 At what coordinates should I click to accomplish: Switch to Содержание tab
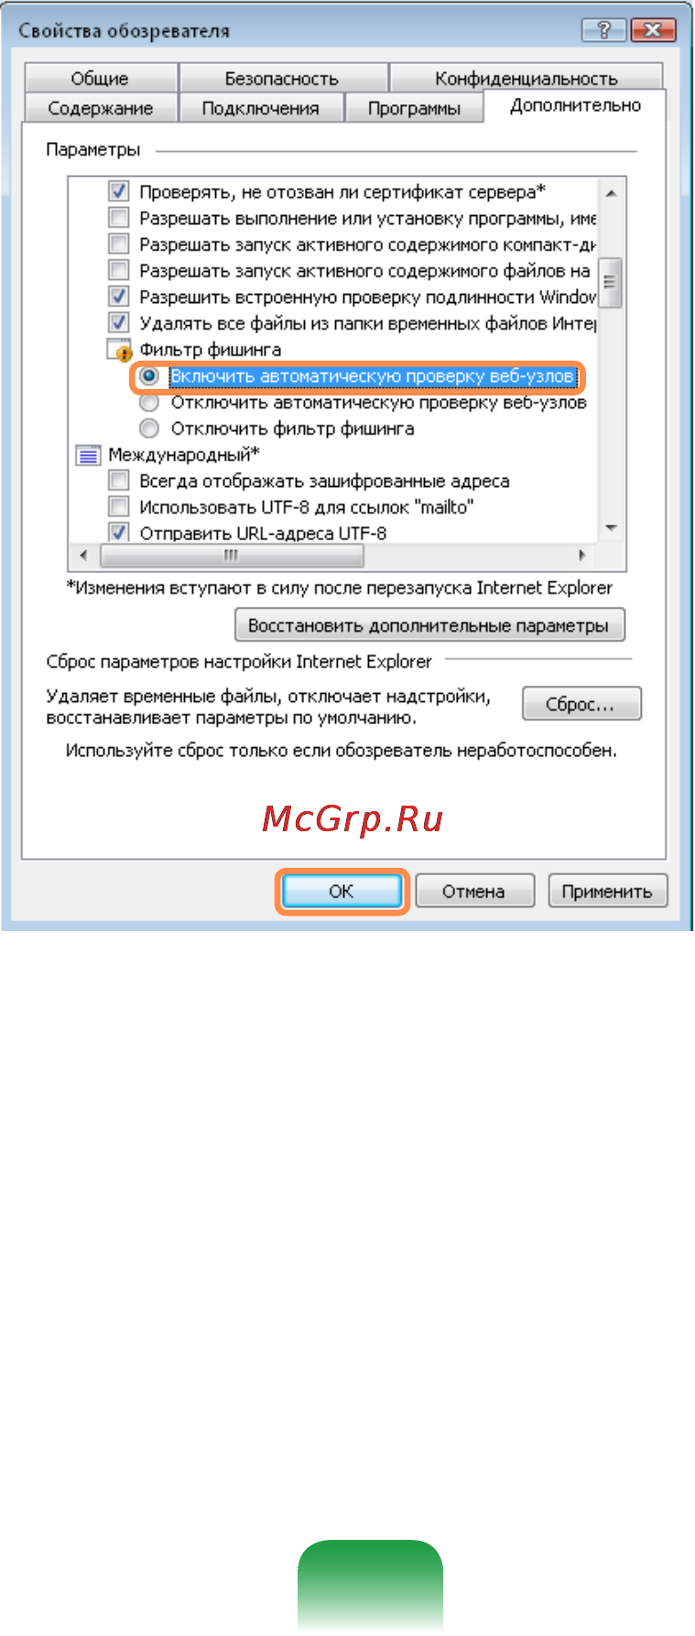click(x=101, y=108)
